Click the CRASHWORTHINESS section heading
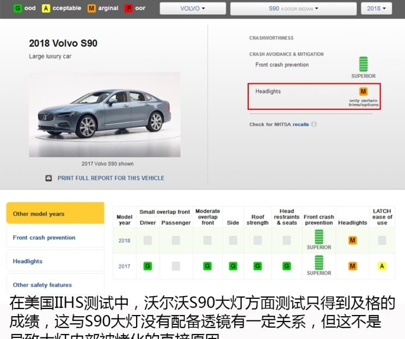The width and height of the screenshot is (405, 339). (x=271, y=38)
